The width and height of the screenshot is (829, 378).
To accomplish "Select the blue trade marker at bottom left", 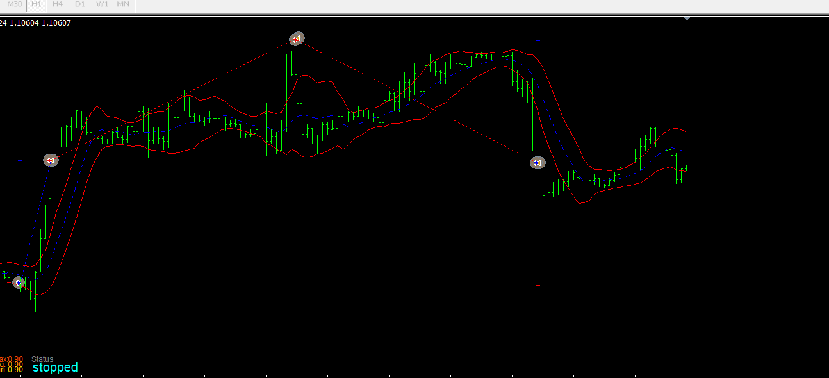I will 19,282.
